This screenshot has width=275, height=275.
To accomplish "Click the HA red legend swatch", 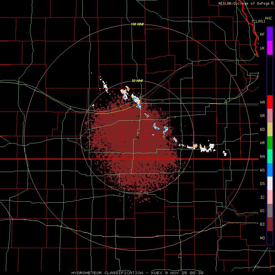I will [270, 102].
